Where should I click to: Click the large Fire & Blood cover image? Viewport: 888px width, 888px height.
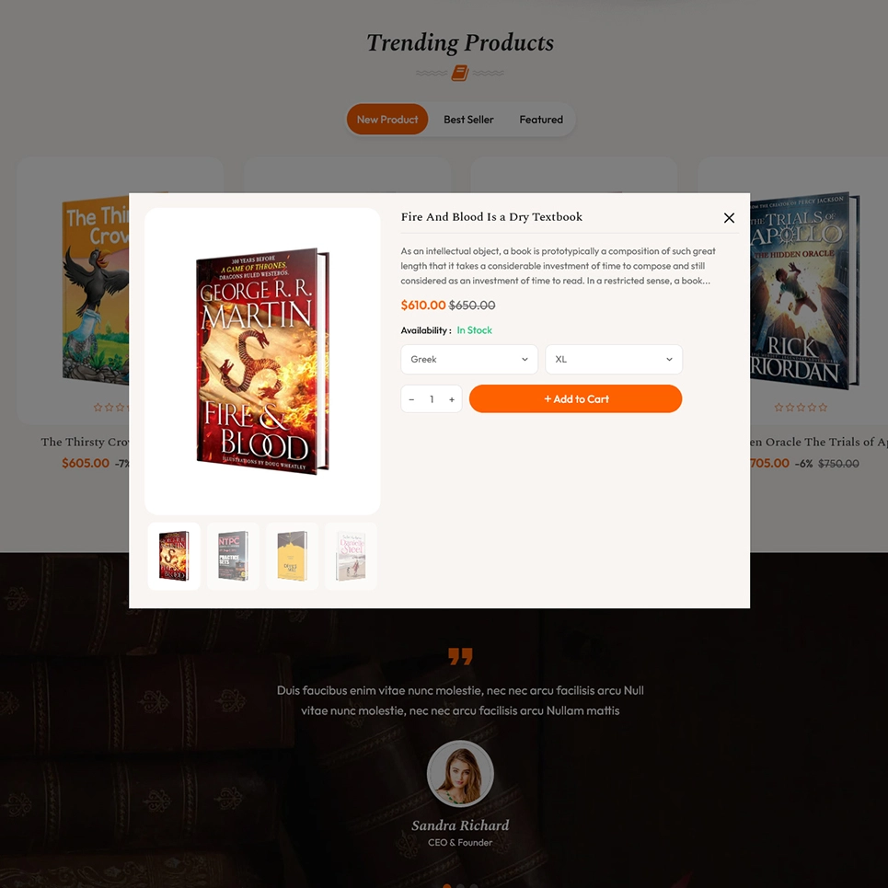(x=262, y=361)
